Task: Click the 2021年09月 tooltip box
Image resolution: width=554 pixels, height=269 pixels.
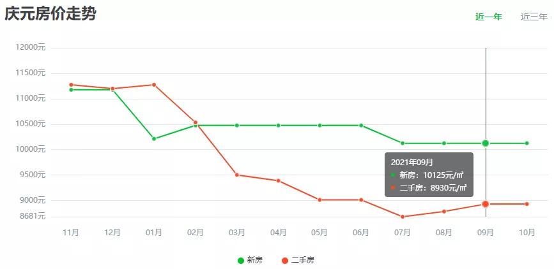Action: (x=429, y=175)
